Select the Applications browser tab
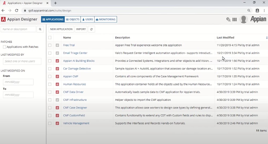Viewport: 268px width, 144px height. pos(25,3)
